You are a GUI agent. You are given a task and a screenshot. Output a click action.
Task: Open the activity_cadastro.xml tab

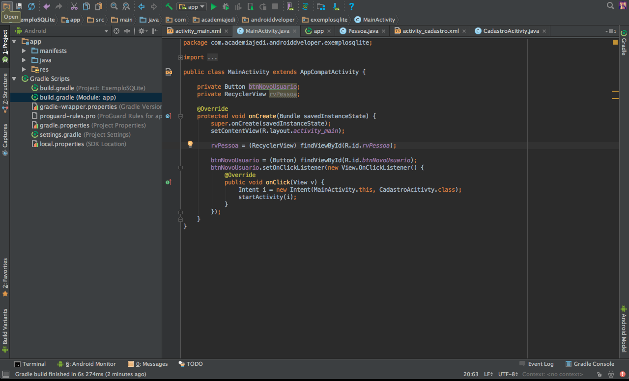tap(430, 31)
